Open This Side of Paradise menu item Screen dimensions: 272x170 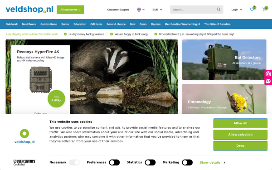click(x=217, y=24)
